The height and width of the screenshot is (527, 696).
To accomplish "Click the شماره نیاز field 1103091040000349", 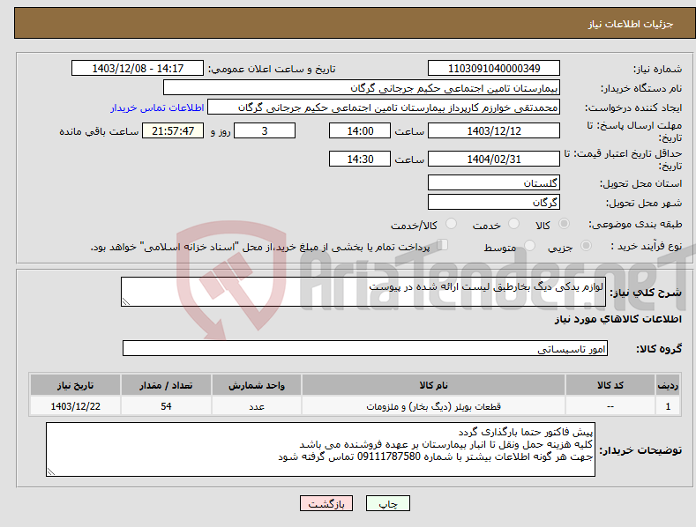I will click(494, 69).
